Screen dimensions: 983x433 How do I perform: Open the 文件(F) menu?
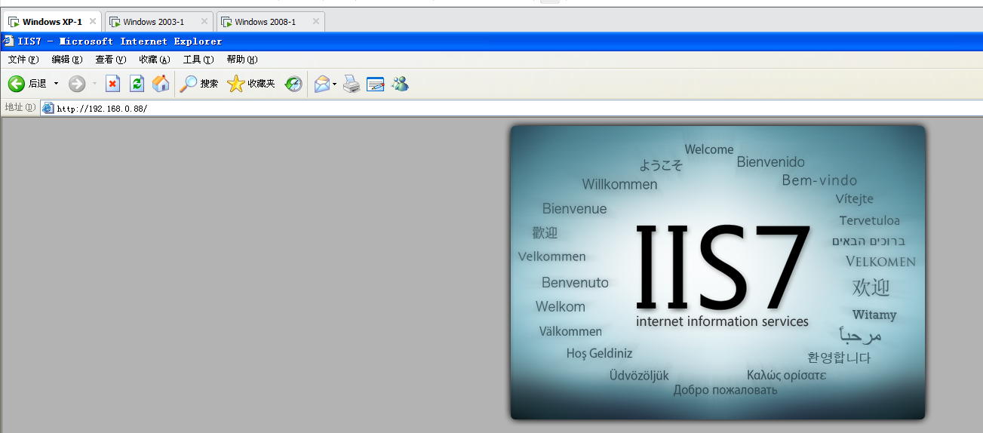[x=23, y=60]
